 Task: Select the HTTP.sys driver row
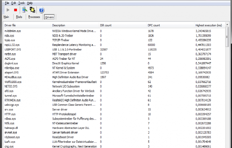tap(114, 114)
